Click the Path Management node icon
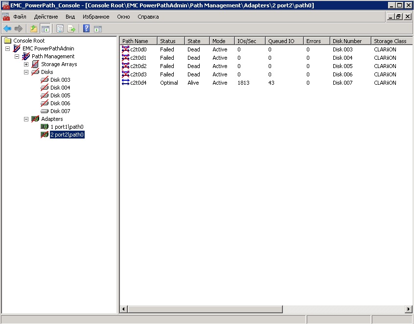Viewport: 414px width, 324px height. [26, 56]
